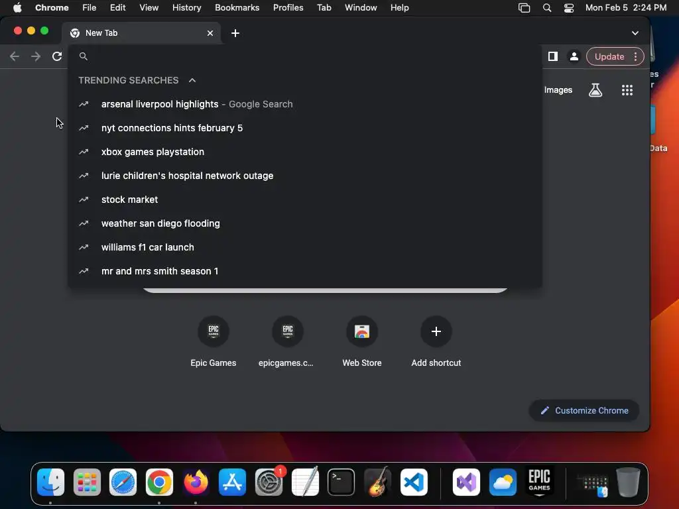
Task: Open Search Labs flask icon
Action: [x=595, y=90]
